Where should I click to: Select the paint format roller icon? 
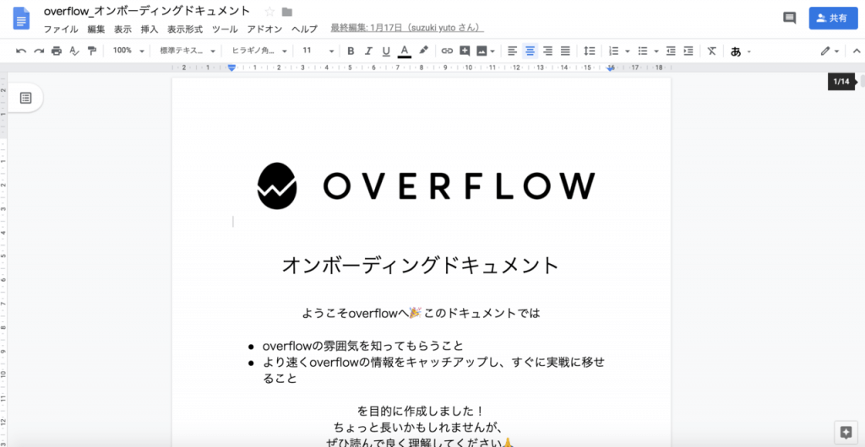click(x=91, y=51)
